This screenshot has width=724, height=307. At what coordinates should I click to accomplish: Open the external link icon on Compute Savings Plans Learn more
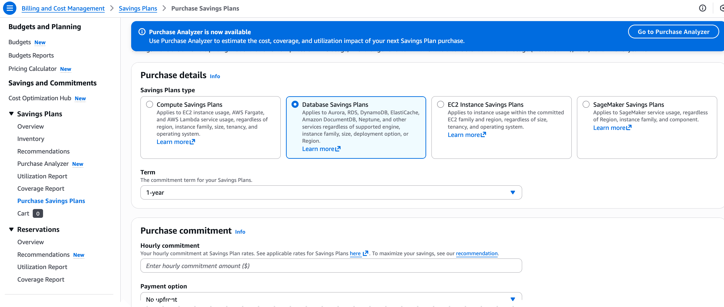192,142
